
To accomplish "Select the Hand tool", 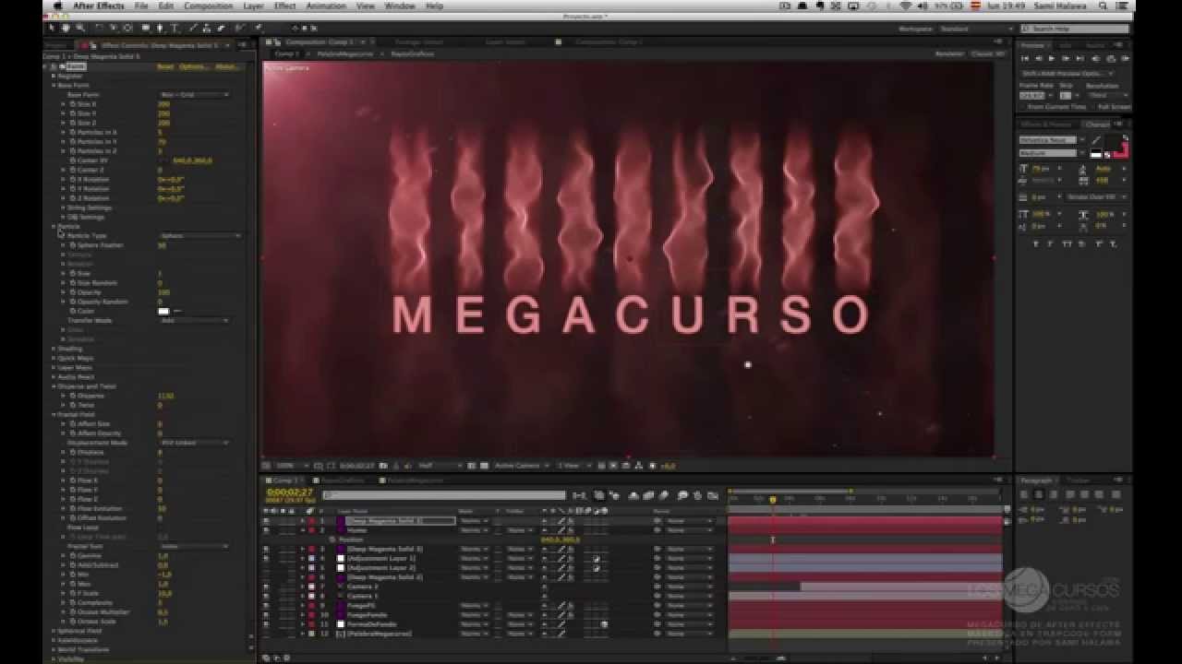I will click(66, 28).
